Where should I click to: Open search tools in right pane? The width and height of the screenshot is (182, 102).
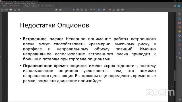tap(179, 14)
